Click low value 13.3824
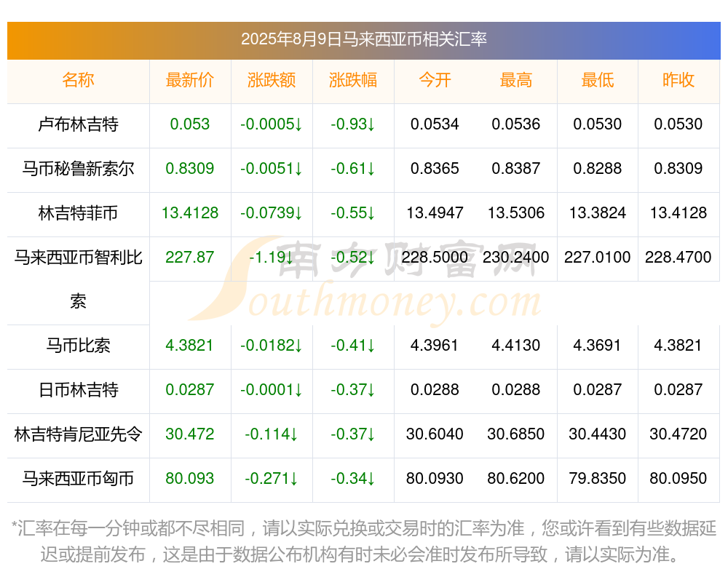This screenshot has height=577, width=728. 598,212
